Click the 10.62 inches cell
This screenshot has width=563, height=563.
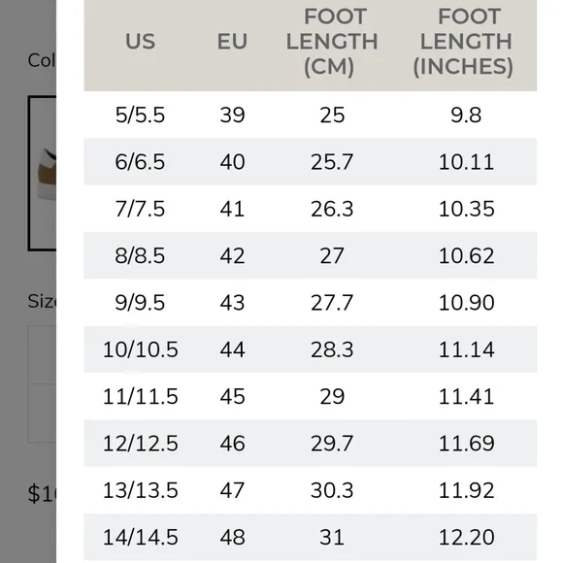pos(466,255)
